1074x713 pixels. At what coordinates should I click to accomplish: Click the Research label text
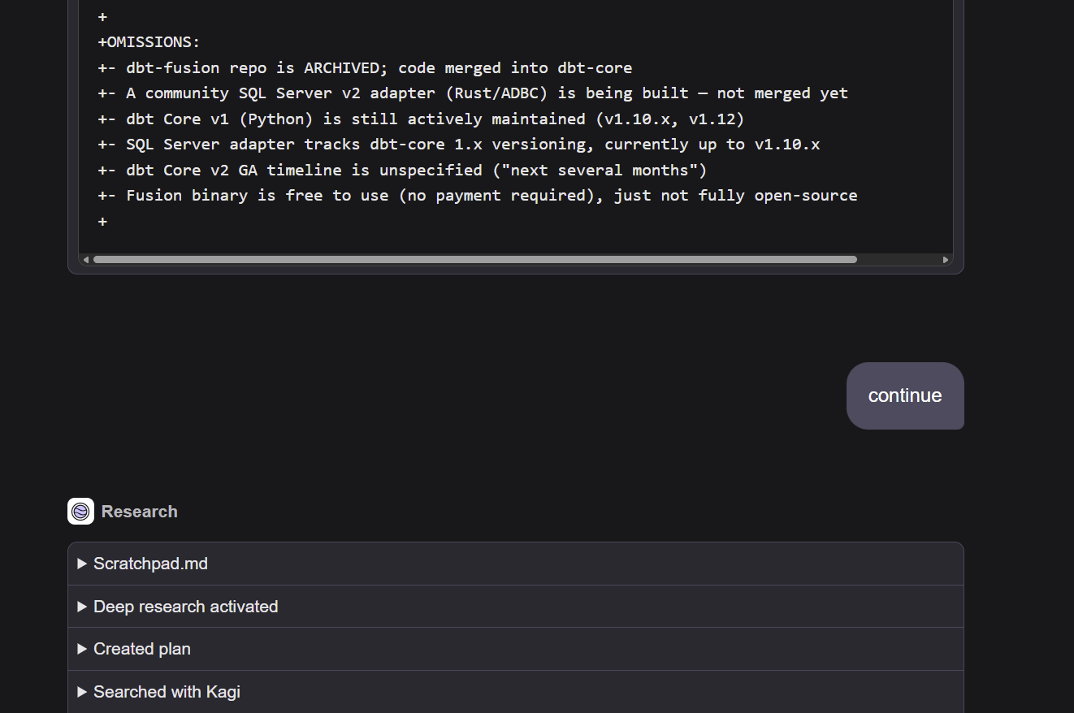click(x=140, y=512)
